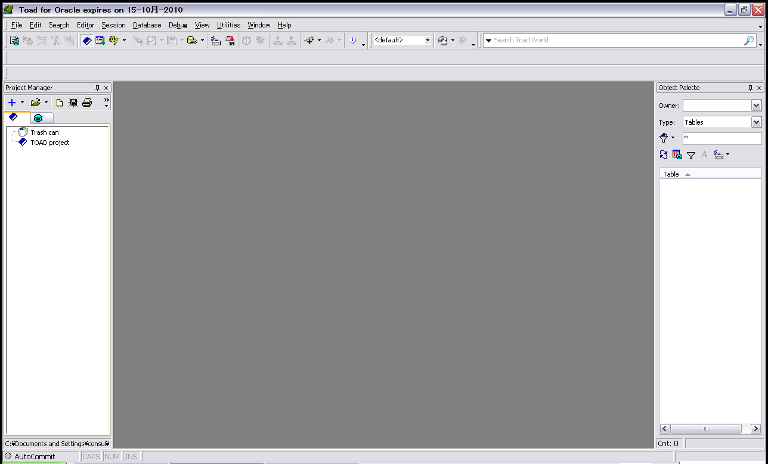The height and width of the screenshot is (464, 768).
Task: Open the Search menu
Action: coord(59,25)
